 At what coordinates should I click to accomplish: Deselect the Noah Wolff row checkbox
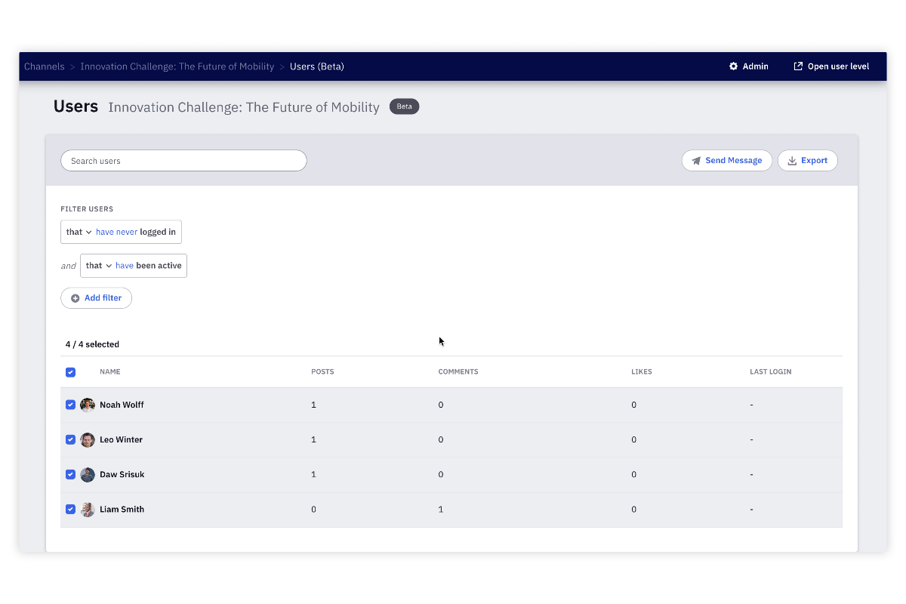(x=70, y=405)
